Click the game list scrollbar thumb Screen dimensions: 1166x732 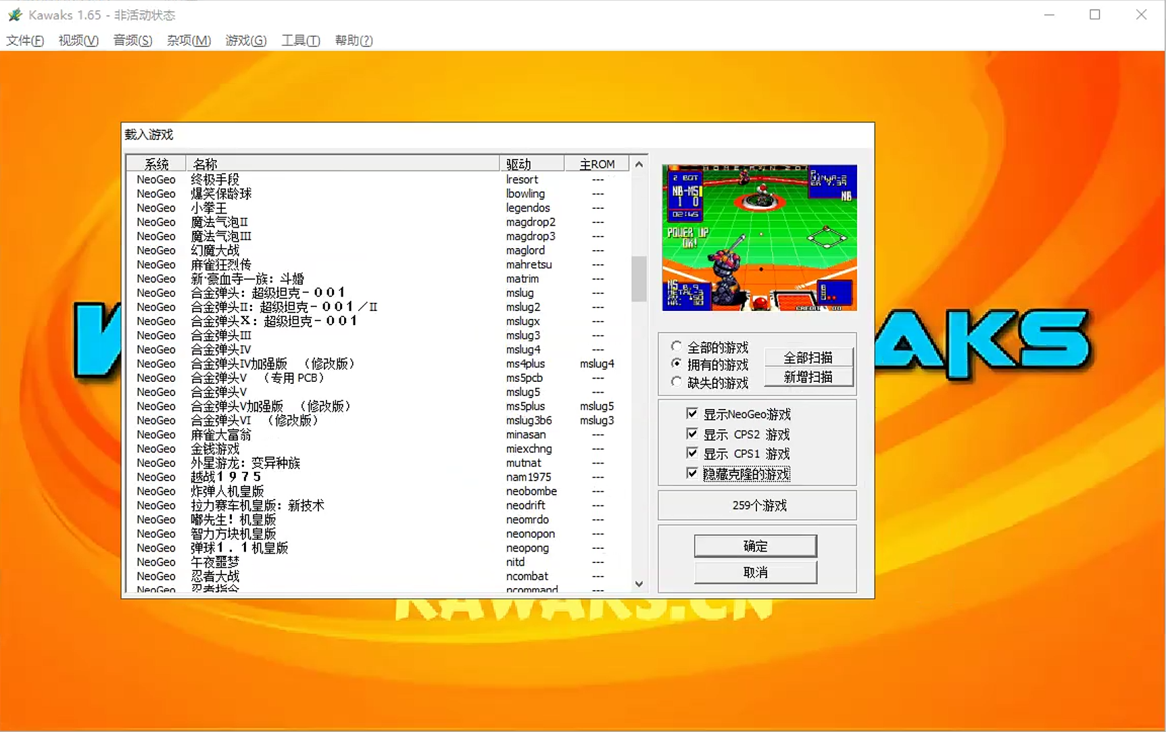[638, 278]
